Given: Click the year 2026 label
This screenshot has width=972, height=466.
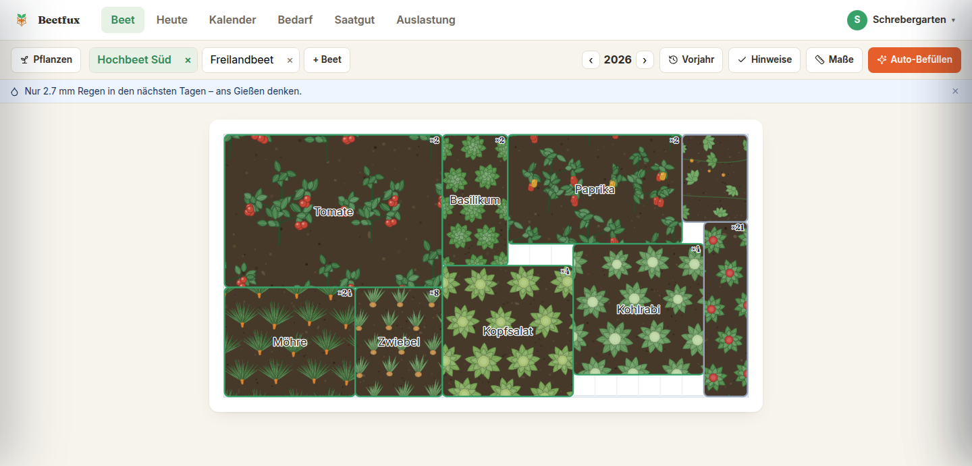Looking at the screenshot, I should [x=618, y=60].
